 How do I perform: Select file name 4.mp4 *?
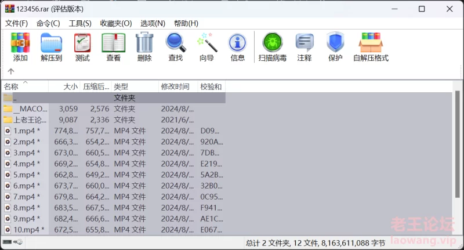click(27, 164)
